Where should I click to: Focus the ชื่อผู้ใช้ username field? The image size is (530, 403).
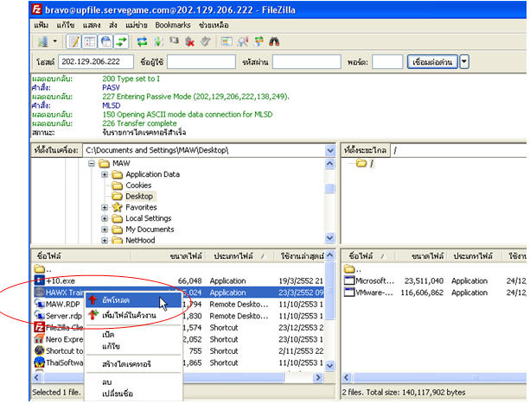[201, 62]
